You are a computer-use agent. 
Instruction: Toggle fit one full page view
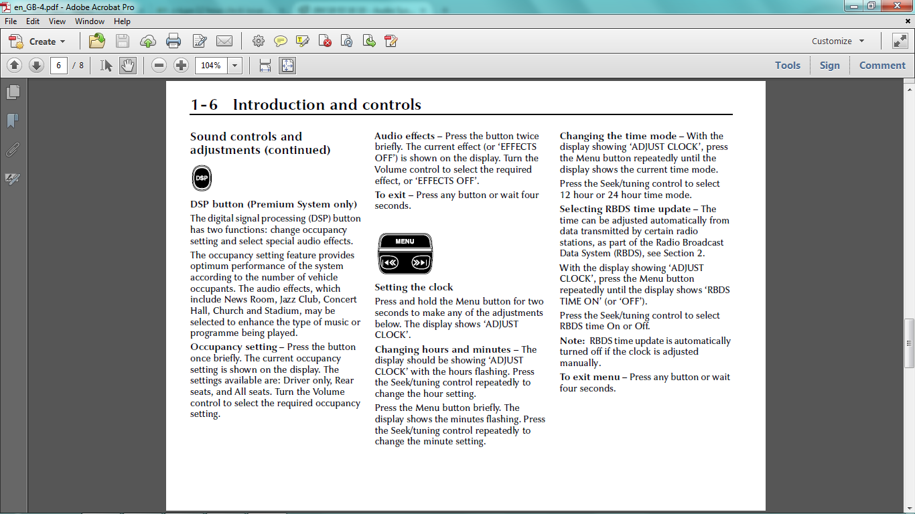[287, 65]
